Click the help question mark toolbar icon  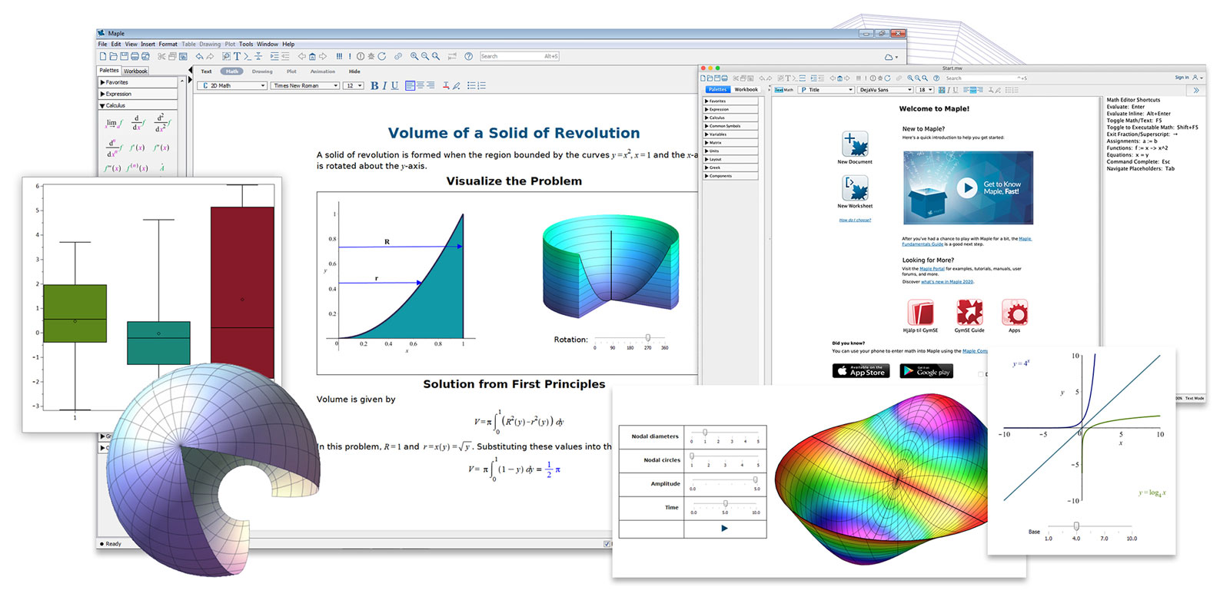coord(468,56)
